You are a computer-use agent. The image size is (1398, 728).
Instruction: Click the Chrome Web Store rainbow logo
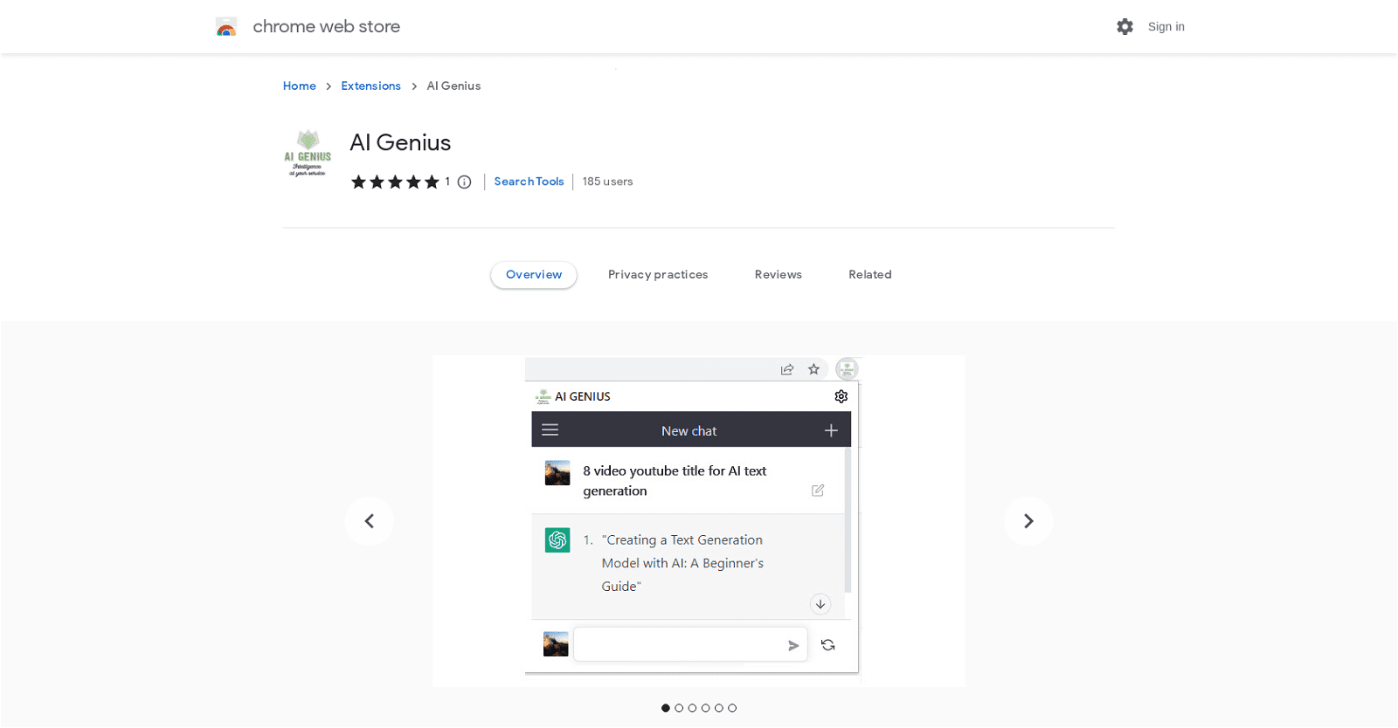pyautogui.click(x=226, y=27)
